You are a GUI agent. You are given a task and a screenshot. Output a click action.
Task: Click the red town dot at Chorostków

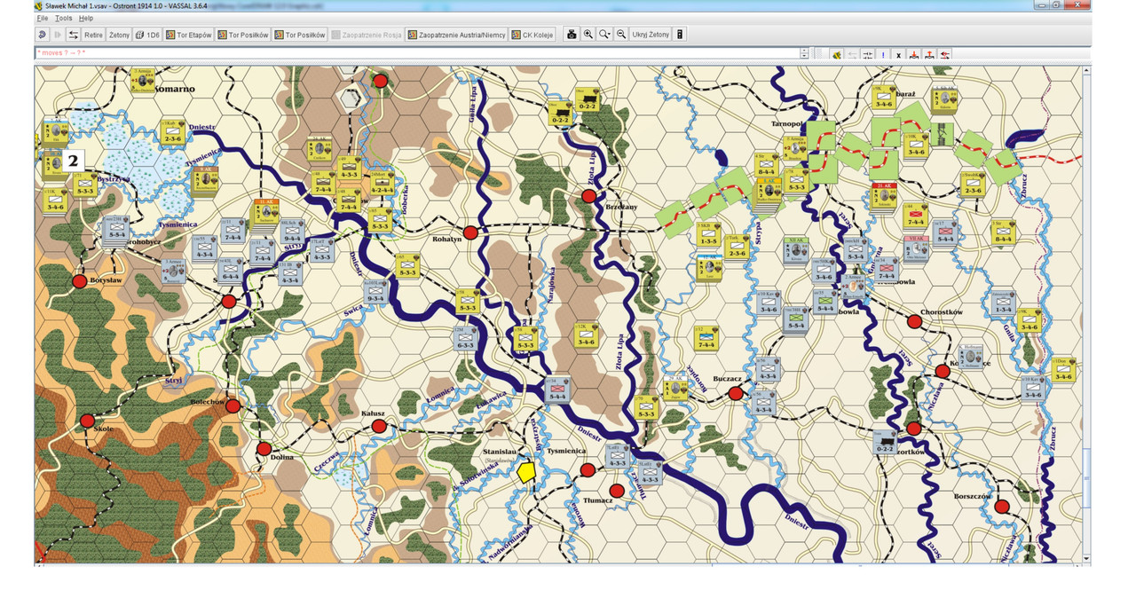click(x=914, y=321)
